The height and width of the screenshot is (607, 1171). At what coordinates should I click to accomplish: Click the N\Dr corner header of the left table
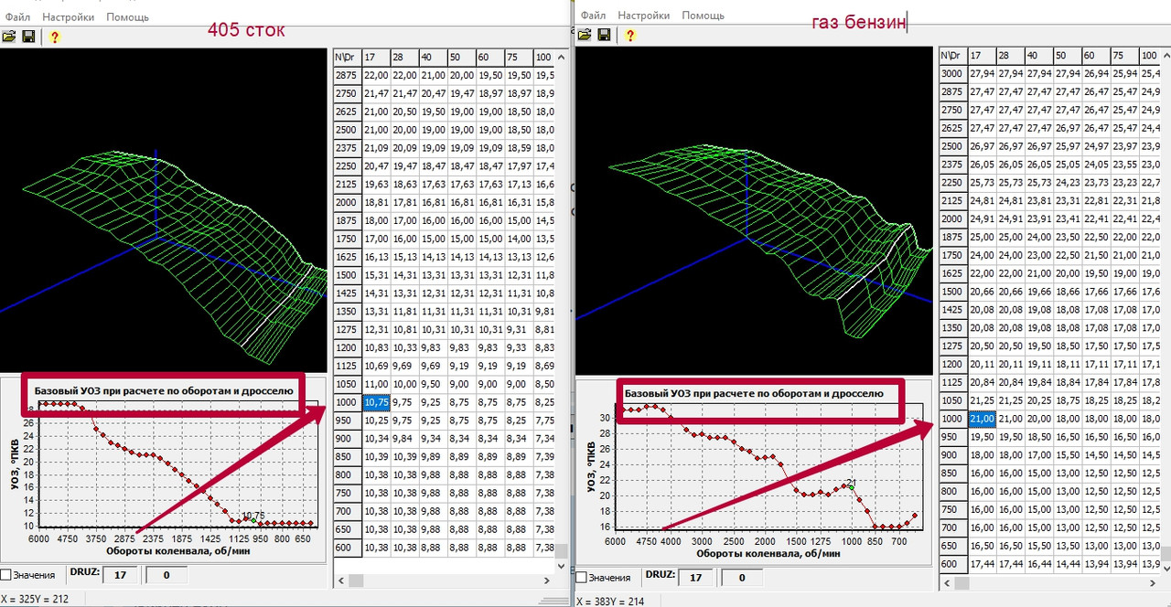pyautogui.click(x=348, y=57)
